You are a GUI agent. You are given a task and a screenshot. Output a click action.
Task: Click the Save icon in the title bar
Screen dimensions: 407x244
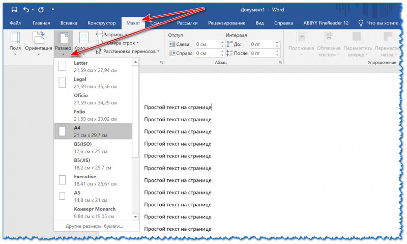14,10
